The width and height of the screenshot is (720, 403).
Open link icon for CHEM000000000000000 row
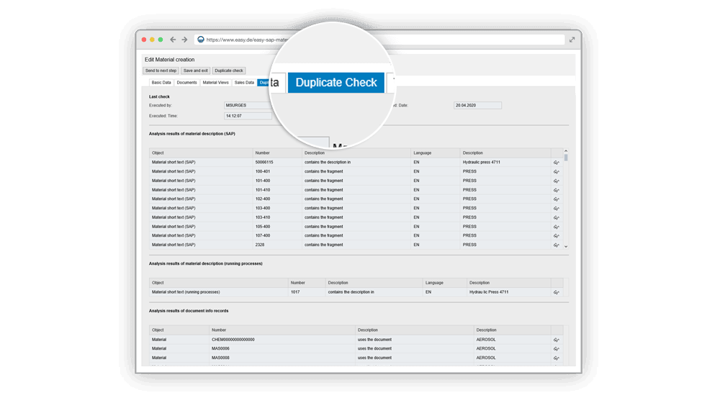(x=556, y=340)
